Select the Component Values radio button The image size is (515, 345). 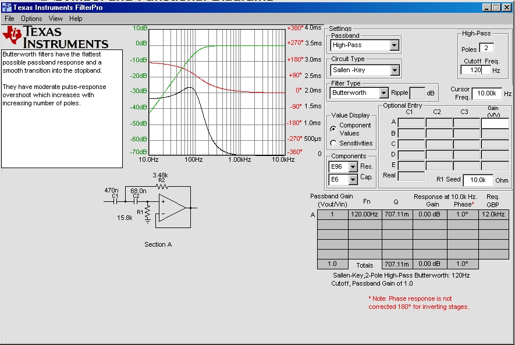[333, 129]
